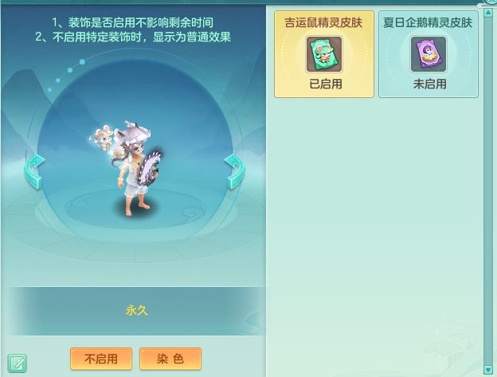Click the empty area below the skin cards
The height and width of the screenshot is (377, 497).
pos(376,231)
